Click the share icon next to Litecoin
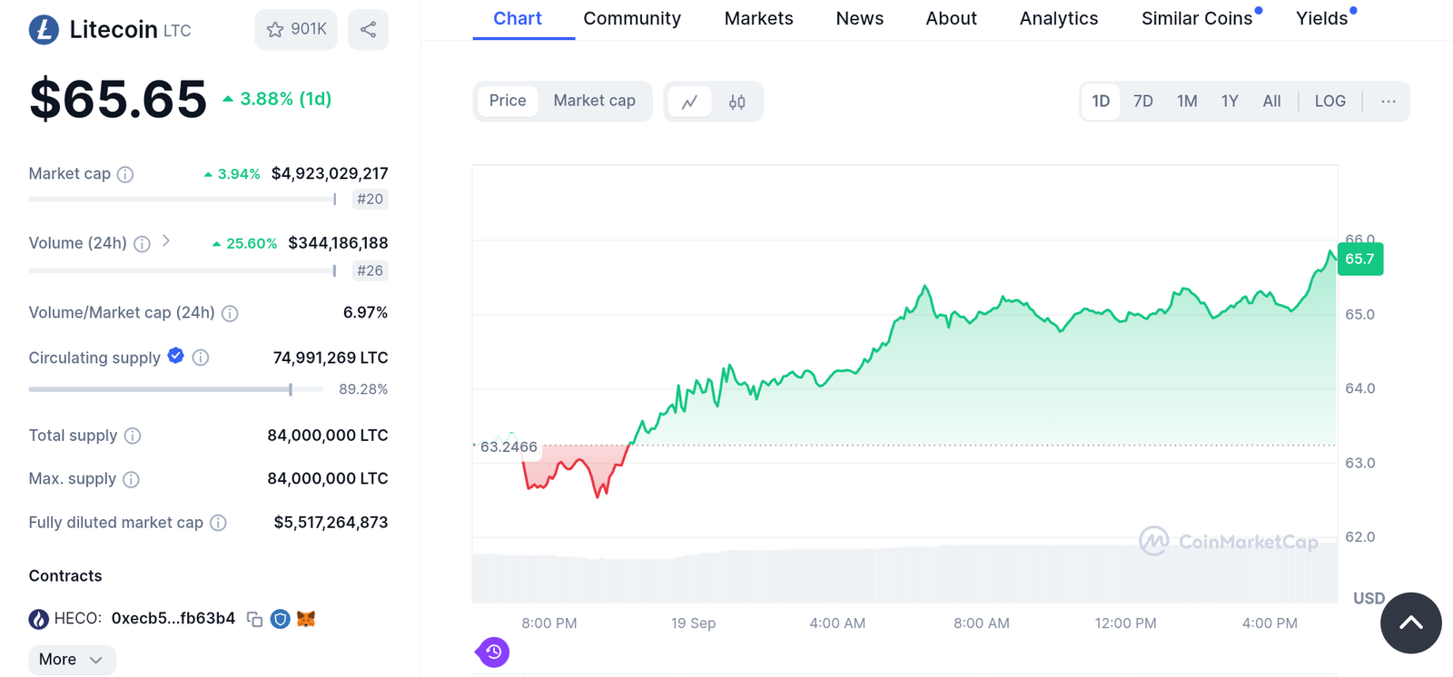 [368, 30]
